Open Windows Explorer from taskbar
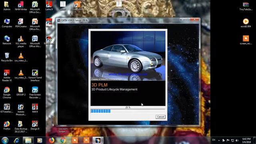 click(28, 140)
